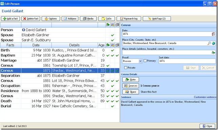Click the Edit Person title bar icon
This screenshot has height=130, width=218.
click(x=2, y=3)
